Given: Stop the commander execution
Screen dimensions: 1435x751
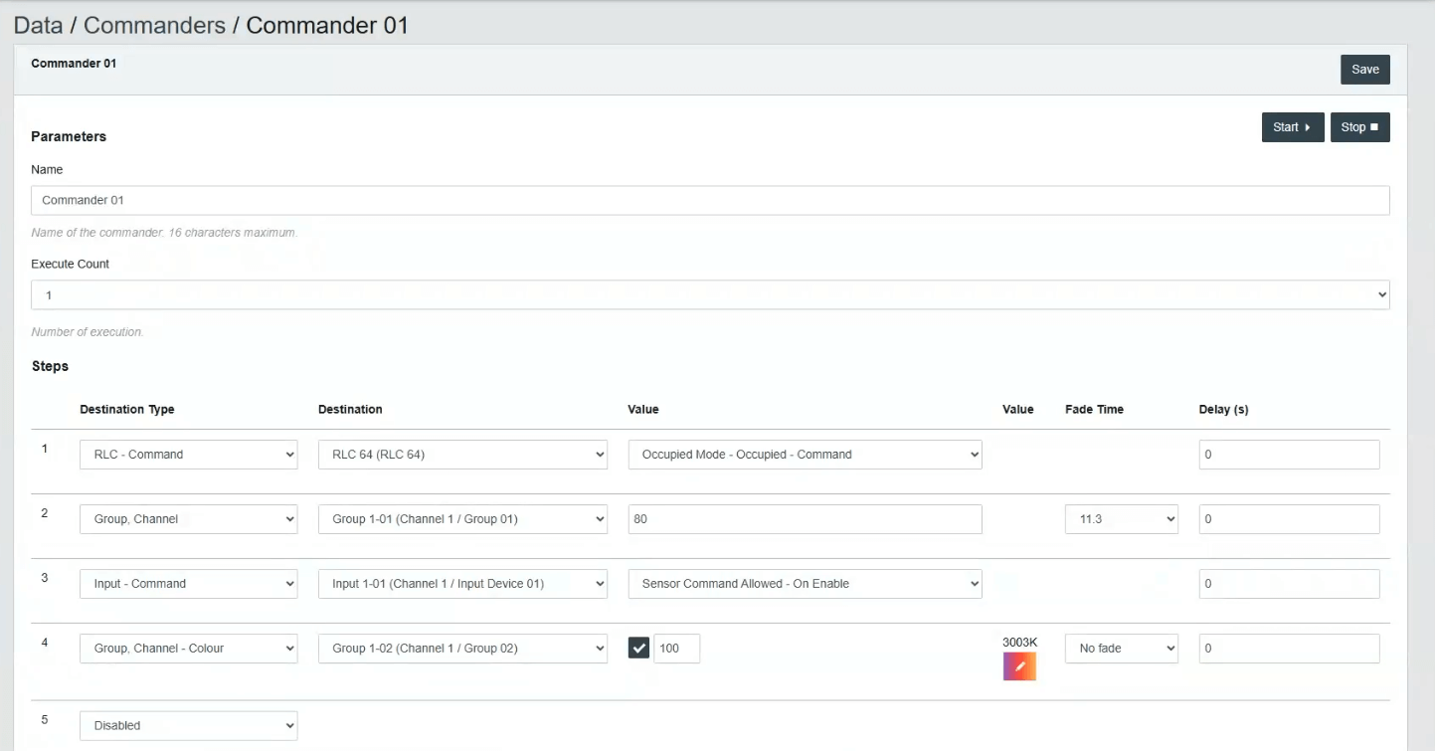Looking at the screenshot, I should 1359,127.
